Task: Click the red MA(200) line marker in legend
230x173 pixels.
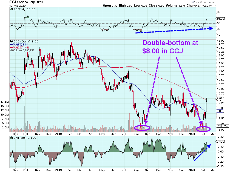Action: coord(12,47)
